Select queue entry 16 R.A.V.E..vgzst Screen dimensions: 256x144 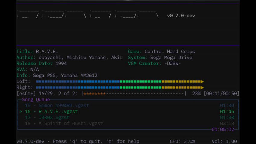pyautogui.click(x=129, y=112)
